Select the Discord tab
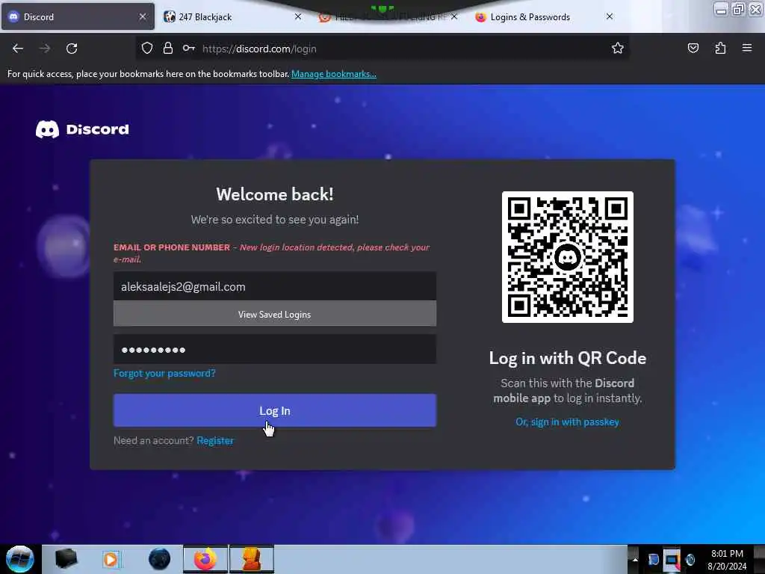Screen dimensions: 765x574 (x=78, y=16)
